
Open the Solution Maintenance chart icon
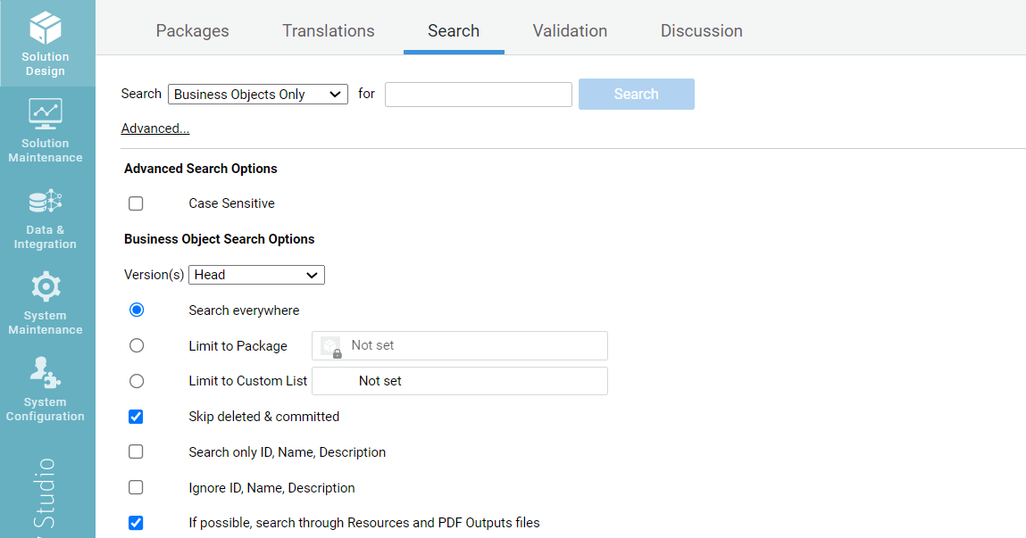coord(45,114)
